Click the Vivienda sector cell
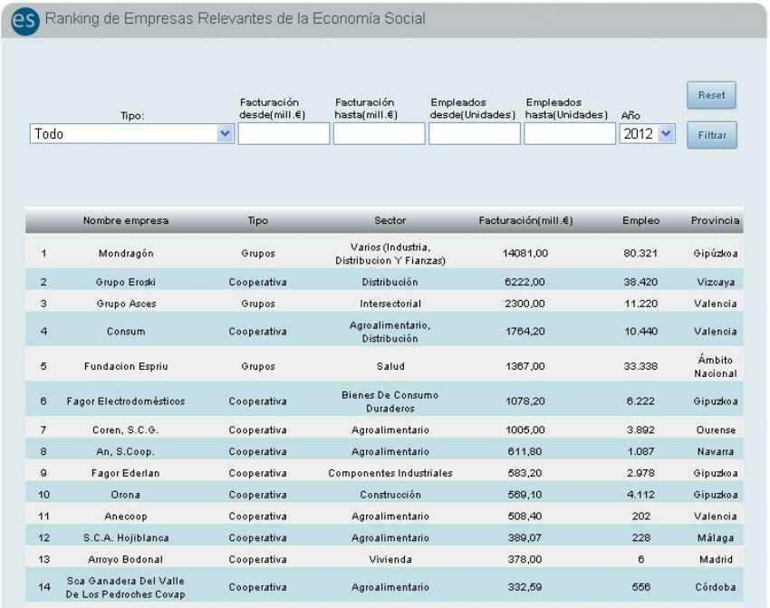 390,559
